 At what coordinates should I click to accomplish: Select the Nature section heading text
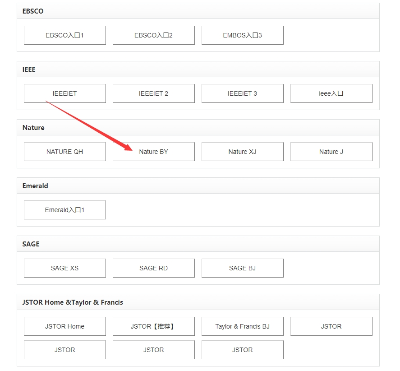tap(33, 128)
